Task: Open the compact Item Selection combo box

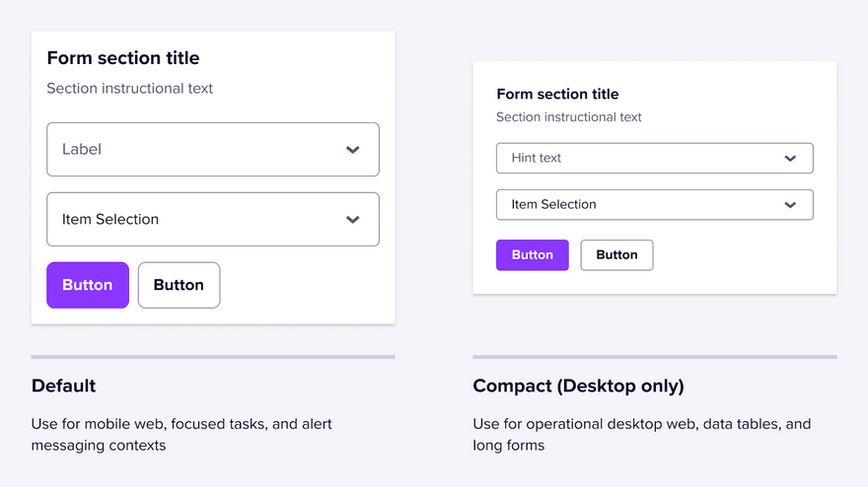Action: pos(654,205)
